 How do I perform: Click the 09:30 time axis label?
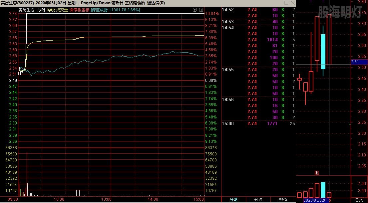tap(13, 199)
